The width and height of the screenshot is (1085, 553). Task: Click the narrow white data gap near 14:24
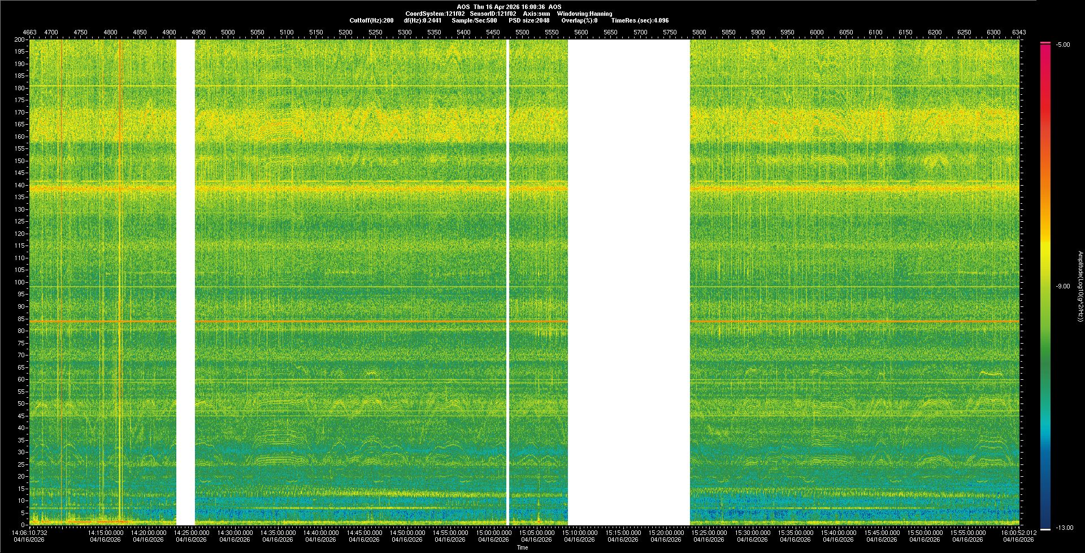[x=185, y=282]
